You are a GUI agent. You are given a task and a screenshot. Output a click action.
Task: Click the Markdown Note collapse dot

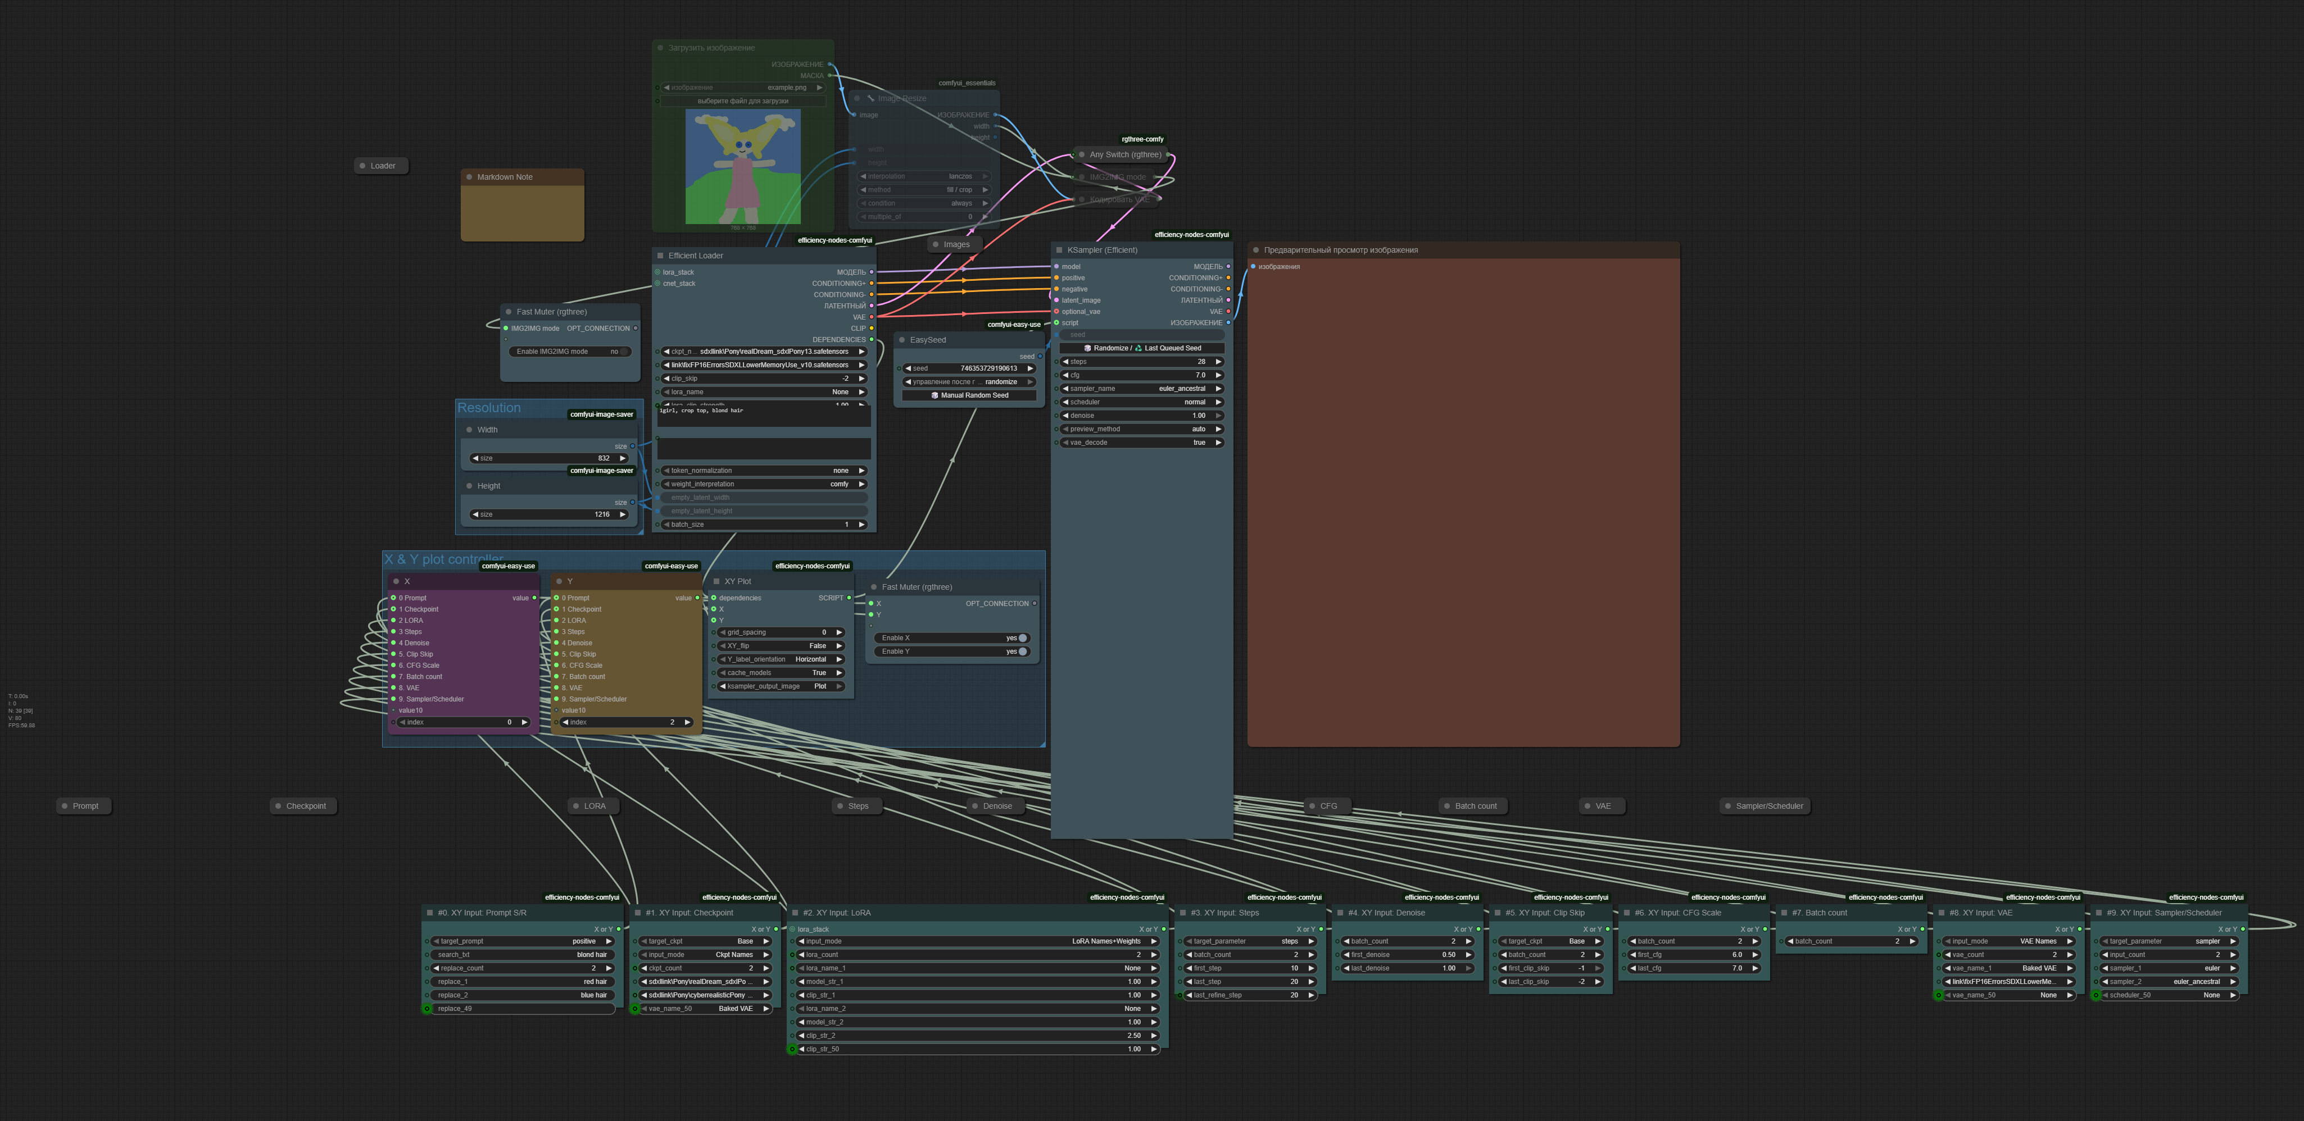(x=469, y=177)
